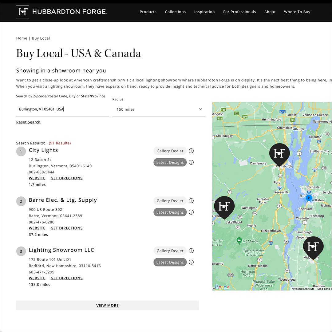Click Barre Elec. Gallery Dealer badge

[x=170, y=201]
